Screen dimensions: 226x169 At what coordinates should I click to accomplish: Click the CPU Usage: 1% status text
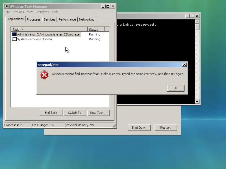43,125
